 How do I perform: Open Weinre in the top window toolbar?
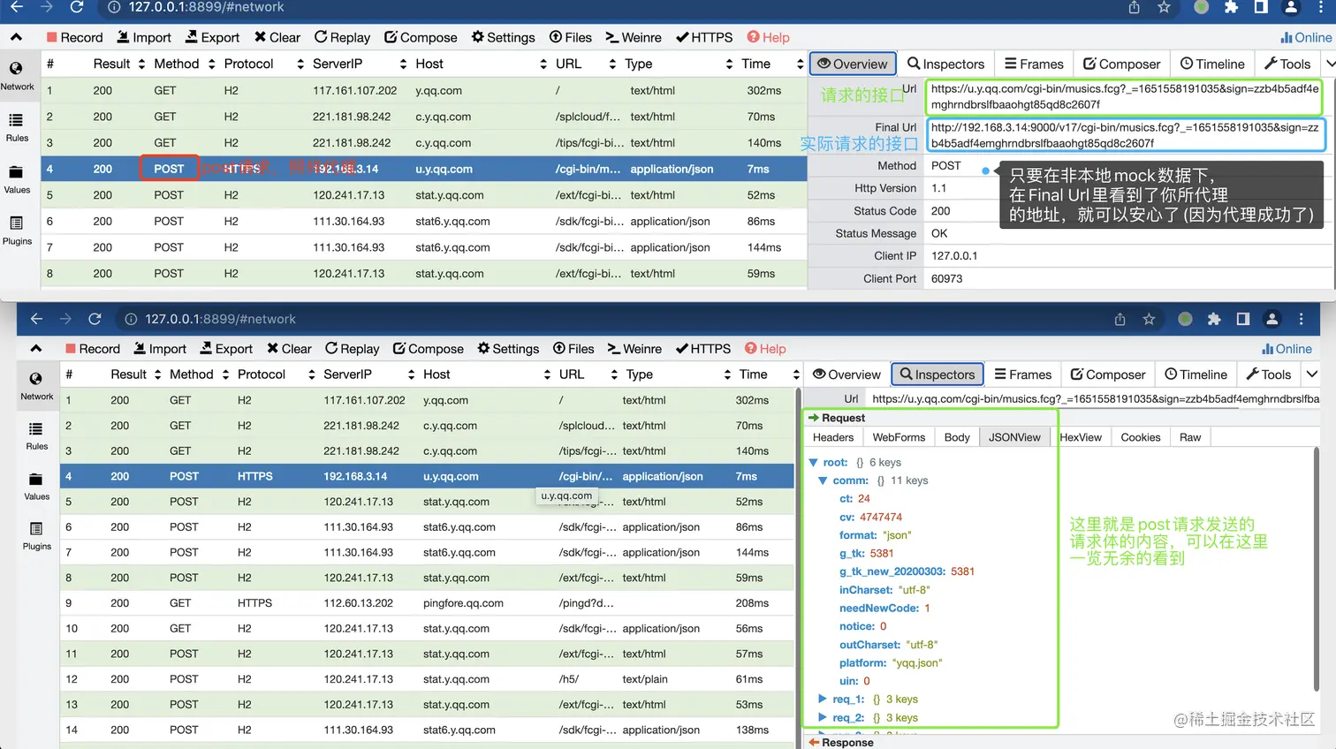634,37
